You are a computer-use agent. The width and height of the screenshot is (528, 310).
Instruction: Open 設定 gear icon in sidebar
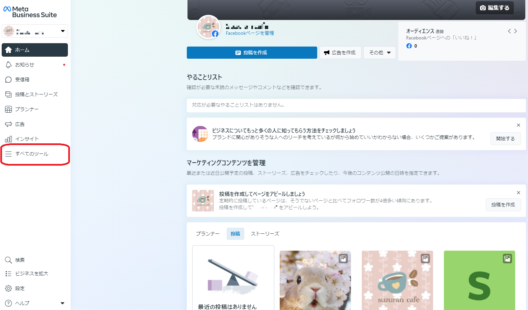point(8,288)
